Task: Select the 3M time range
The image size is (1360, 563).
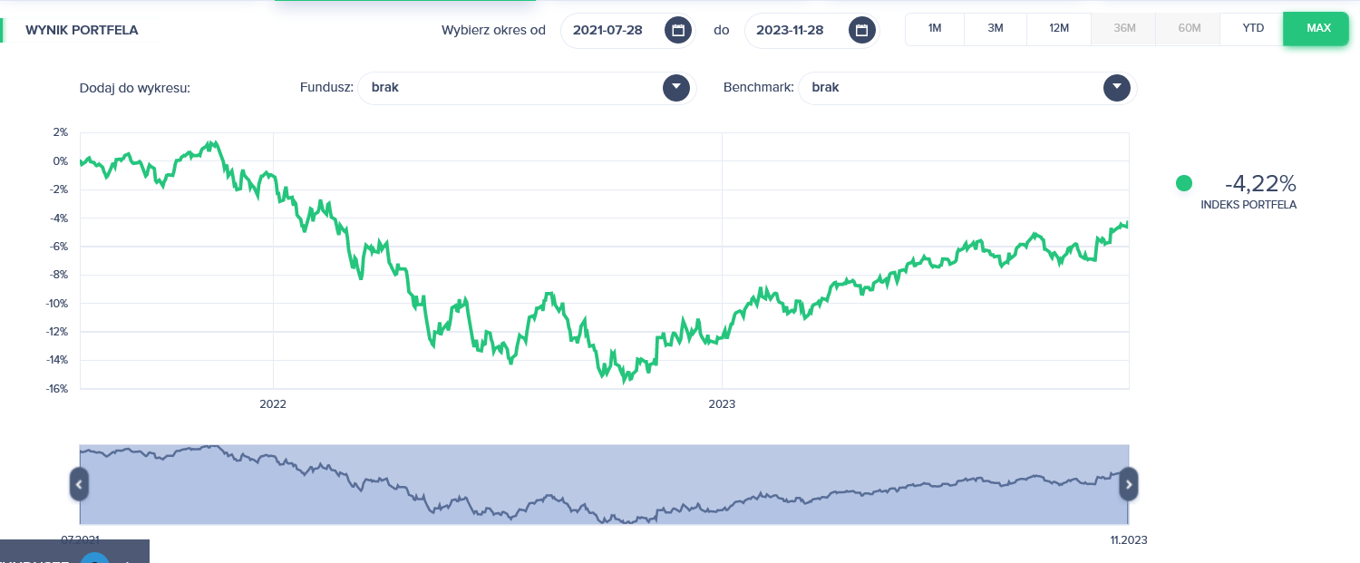Action: coord(996,28)
